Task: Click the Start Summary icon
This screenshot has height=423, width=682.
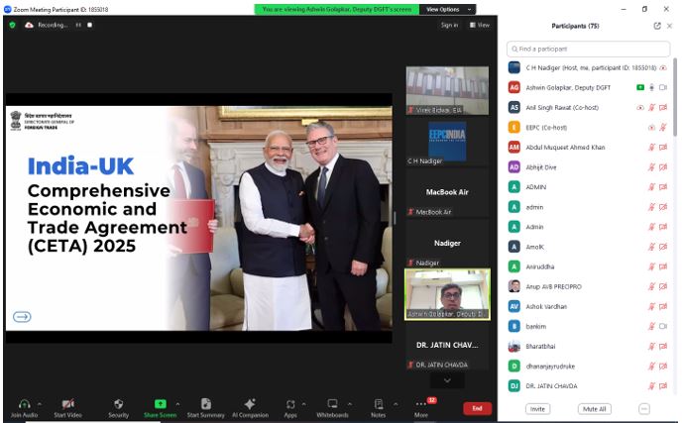Action: [206, 404]
